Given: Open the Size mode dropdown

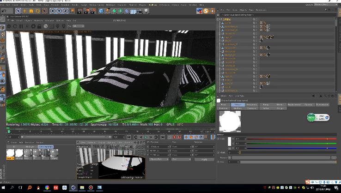Looking at the screenshot, I should (x=181, y=160).
